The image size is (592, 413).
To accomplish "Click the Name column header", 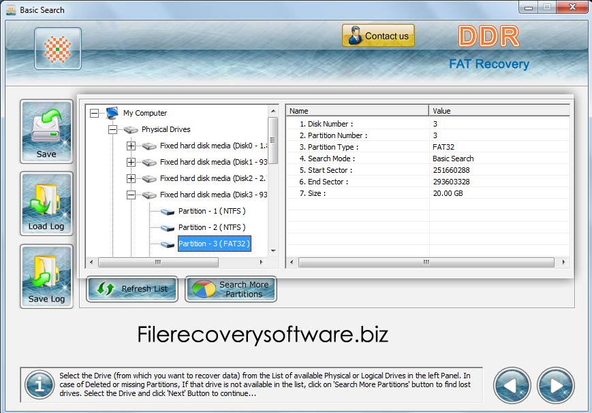I will pos(357,111).
